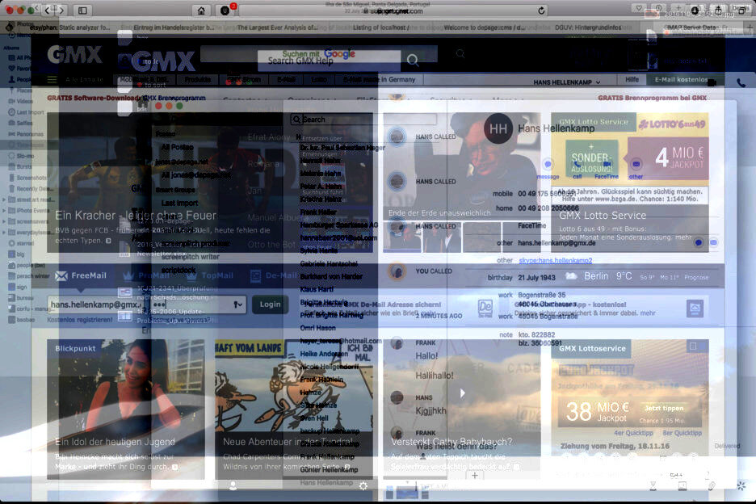Select contact Omri Hason
The height and width of the screenshot is (504, 756).
(x=317, y=328)
